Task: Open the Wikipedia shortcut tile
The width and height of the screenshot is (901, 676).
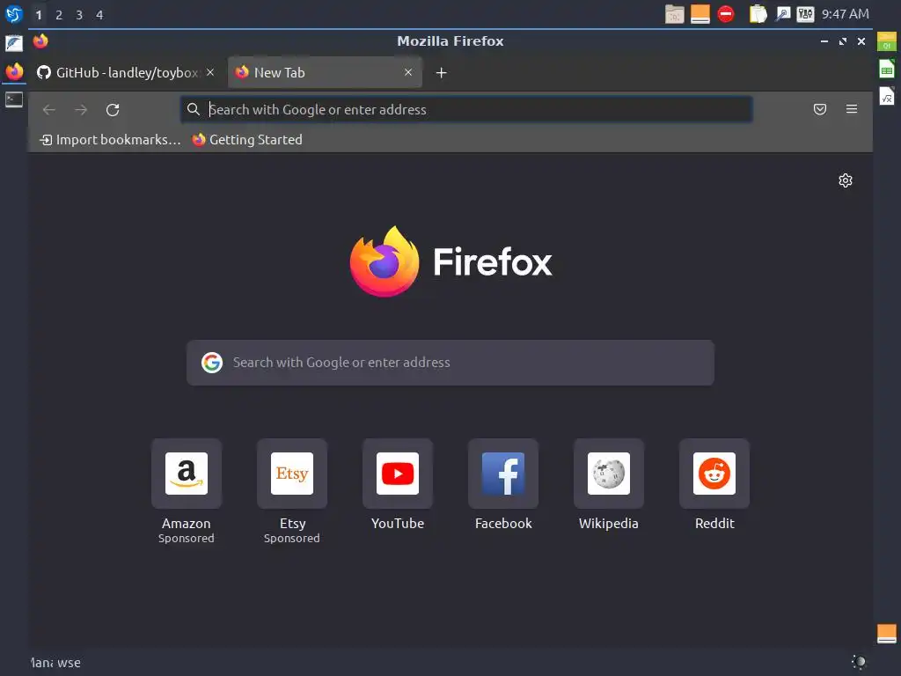Action: tap(609, 474)
